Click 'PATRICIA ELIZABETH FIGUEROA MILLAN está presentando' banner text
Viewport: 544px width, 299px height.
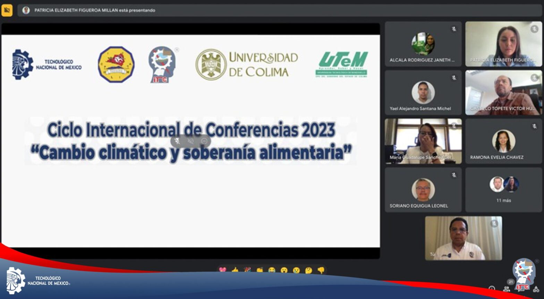pyautogui.click(x=95, y=10)
